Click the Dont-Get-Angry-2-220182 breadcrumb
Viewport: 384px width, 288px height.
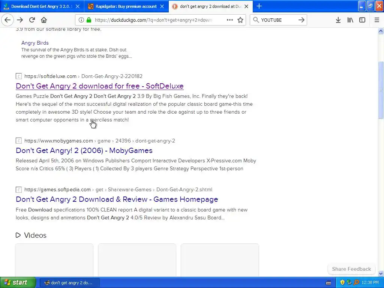coord(112,76)
